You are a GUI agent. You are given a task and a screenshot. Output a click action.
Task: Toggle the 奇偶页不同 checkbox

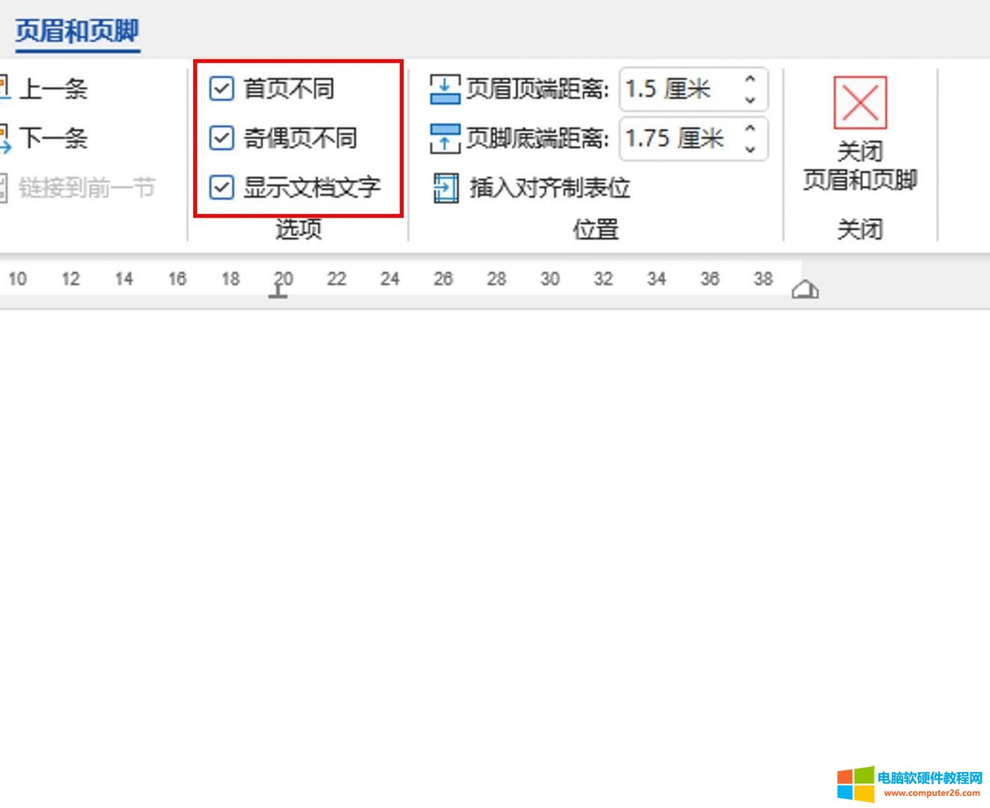click(222, 138)
